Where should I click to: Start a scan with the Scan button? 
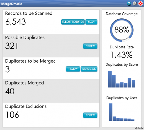coord(91,22)
